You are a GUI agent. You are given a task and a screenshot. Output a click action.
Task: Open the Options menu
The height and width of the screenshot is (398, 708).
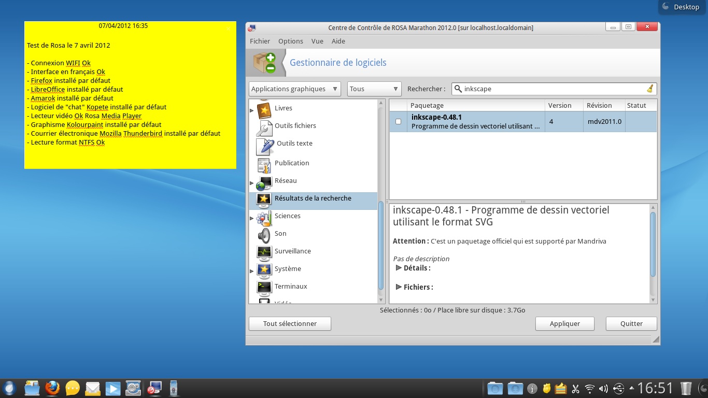coord(290,41)
